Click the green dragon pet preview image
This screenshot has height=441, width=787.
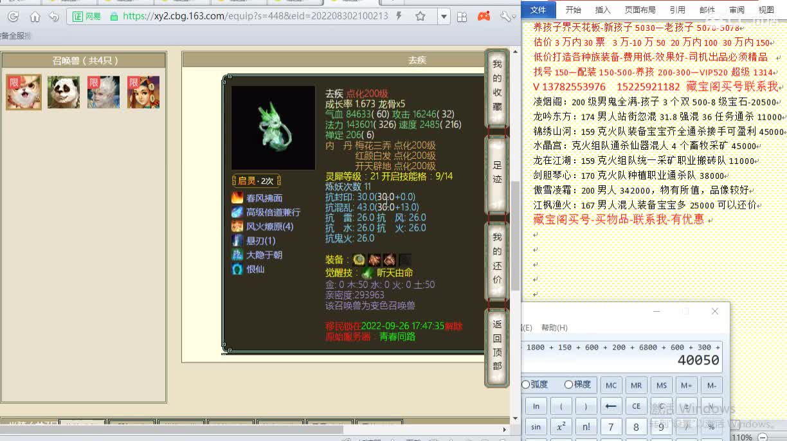click(273, 128)
